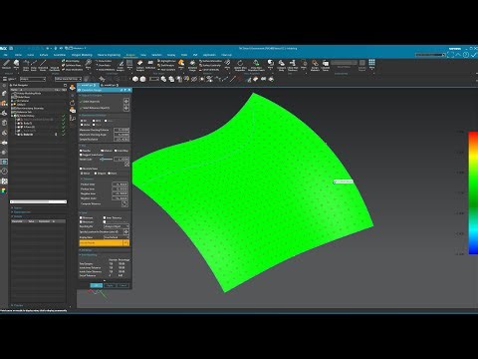Click the help question mark icon top right
Screen dimensions: 478x359
(x=466, y=55)
